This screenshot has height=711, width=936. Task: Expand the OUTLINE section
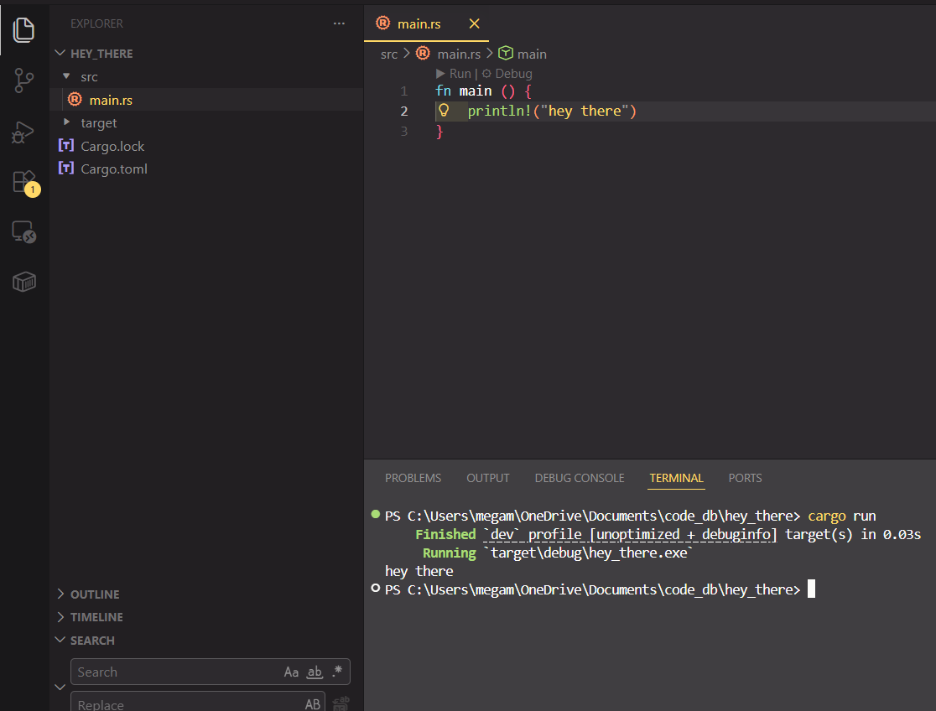click(60, 594)
